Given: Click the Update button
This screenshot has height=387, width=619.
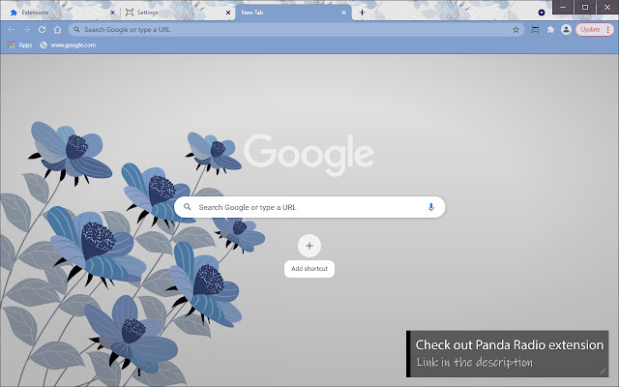Looking at the screenshot, I should (x=595, y=30).
